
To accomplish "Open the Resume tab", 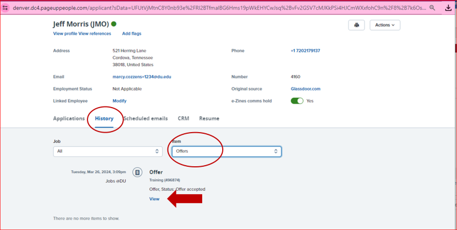I will coord(209,118).
